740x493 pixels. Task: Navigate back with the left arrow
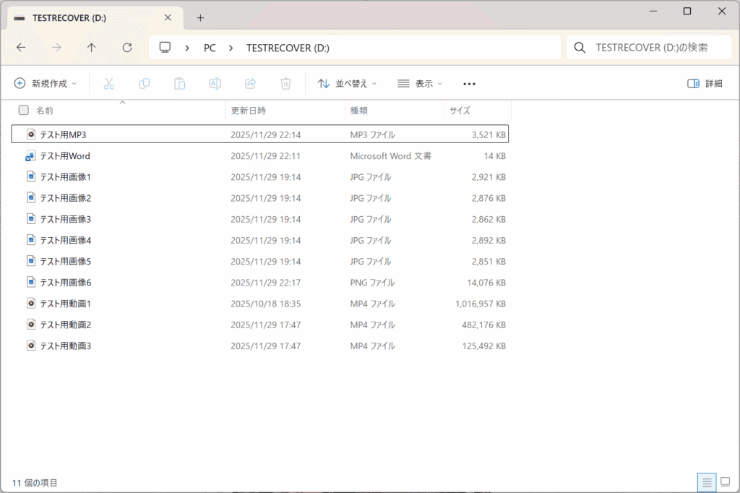[21, 48]
